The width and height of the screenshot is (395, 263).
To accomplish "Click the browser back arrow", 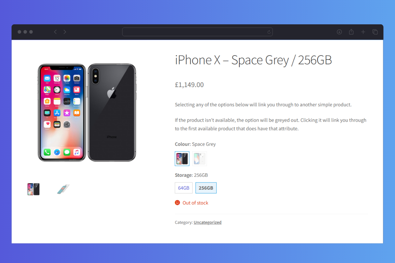I will click(55, 32).
